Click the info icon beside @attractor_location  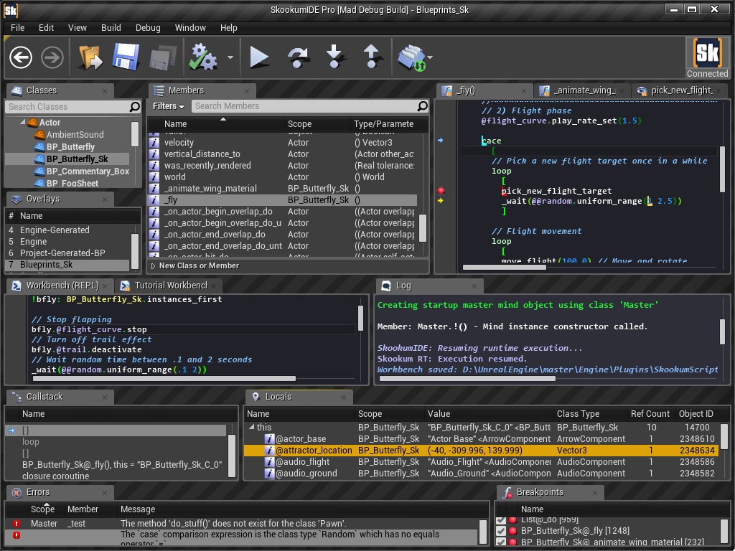(x=269, y=451)
